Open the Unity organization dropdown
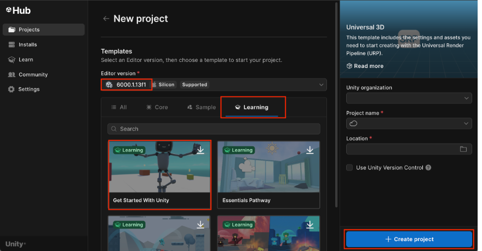This screenshot has height=251, width=482. [409, 99]
